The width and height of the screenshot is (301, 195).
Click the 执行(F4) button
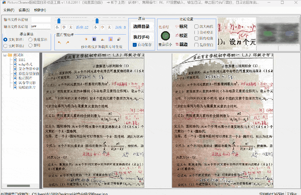click(x=141, y=37)
